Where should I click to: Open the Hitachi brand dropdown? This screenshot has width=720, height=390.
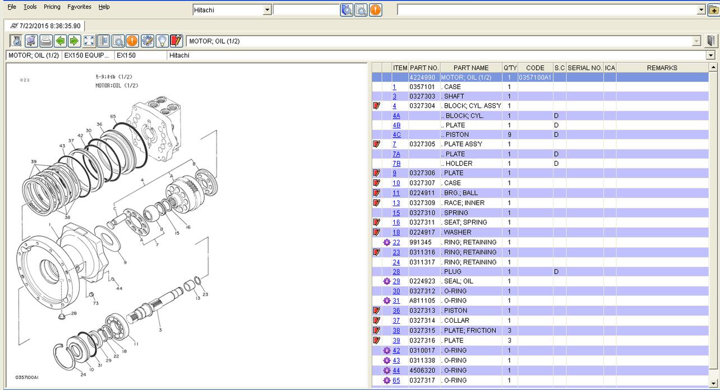coord(267,10)
